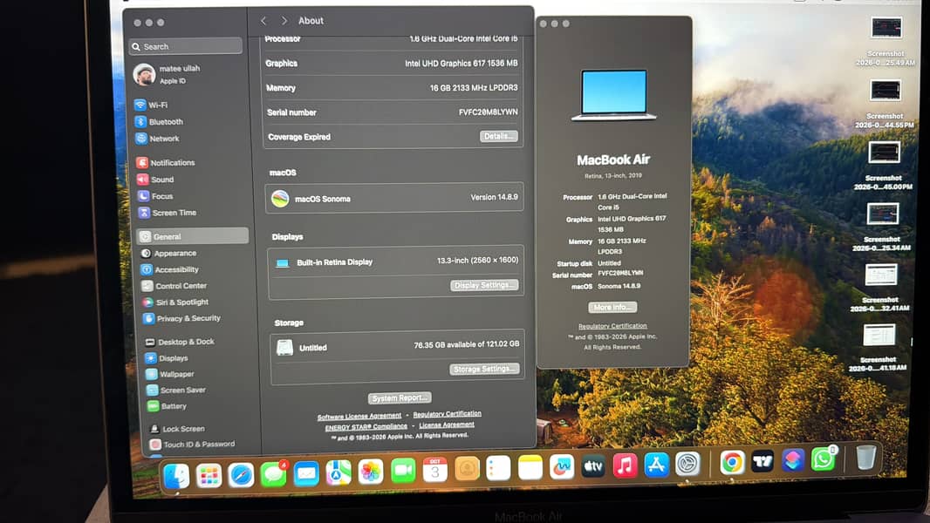Click More Info in MacBook Air window
Image resolution: width=930 pixels, height=523 pixels.
click(x=612, y=307)
